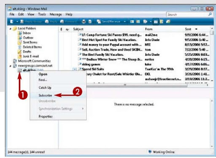Click the Newsgroups toolbar icon

162,22
